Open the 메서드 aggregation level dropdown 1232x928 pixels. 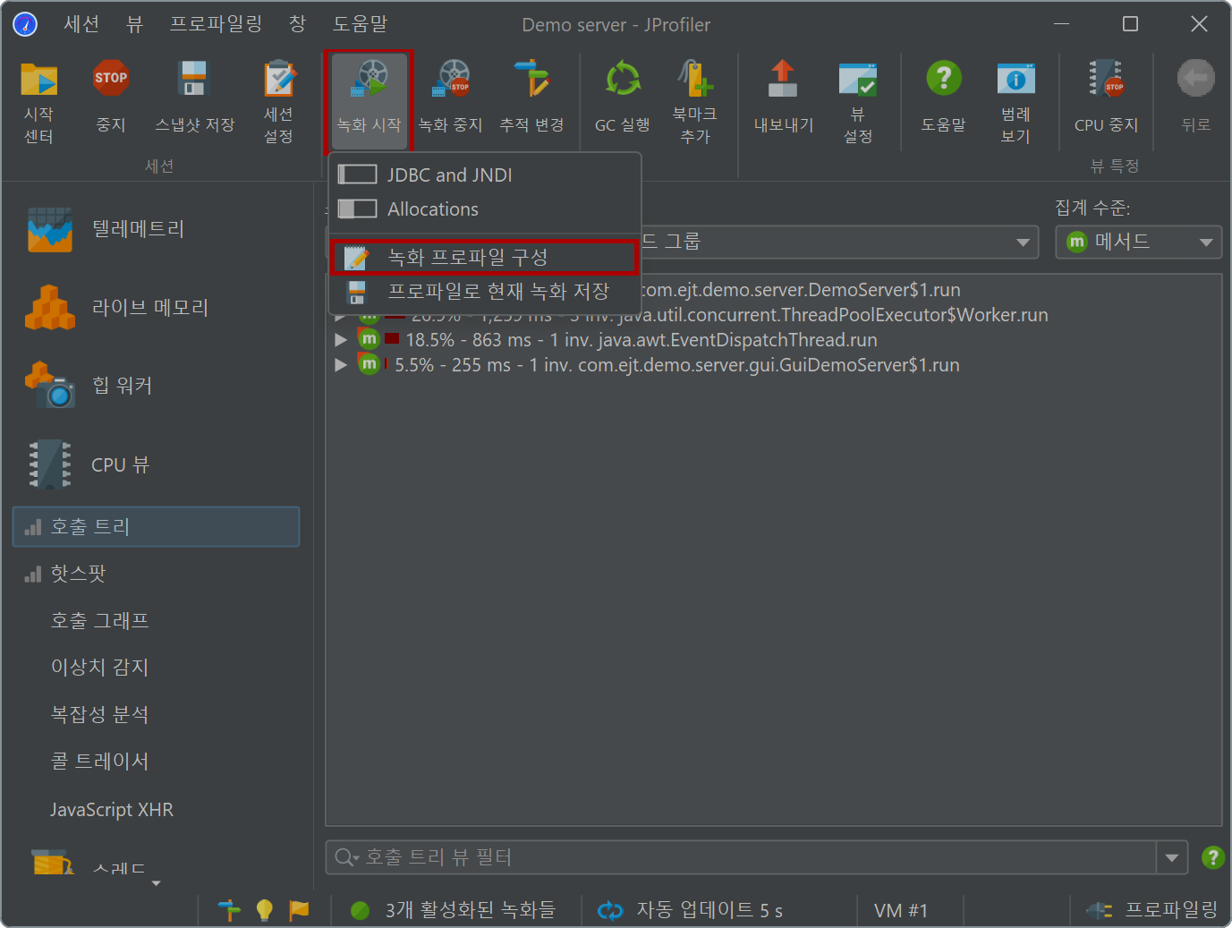(x=1139, y=242)
